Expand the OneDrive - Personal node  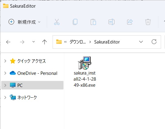(x=5, y=73)
